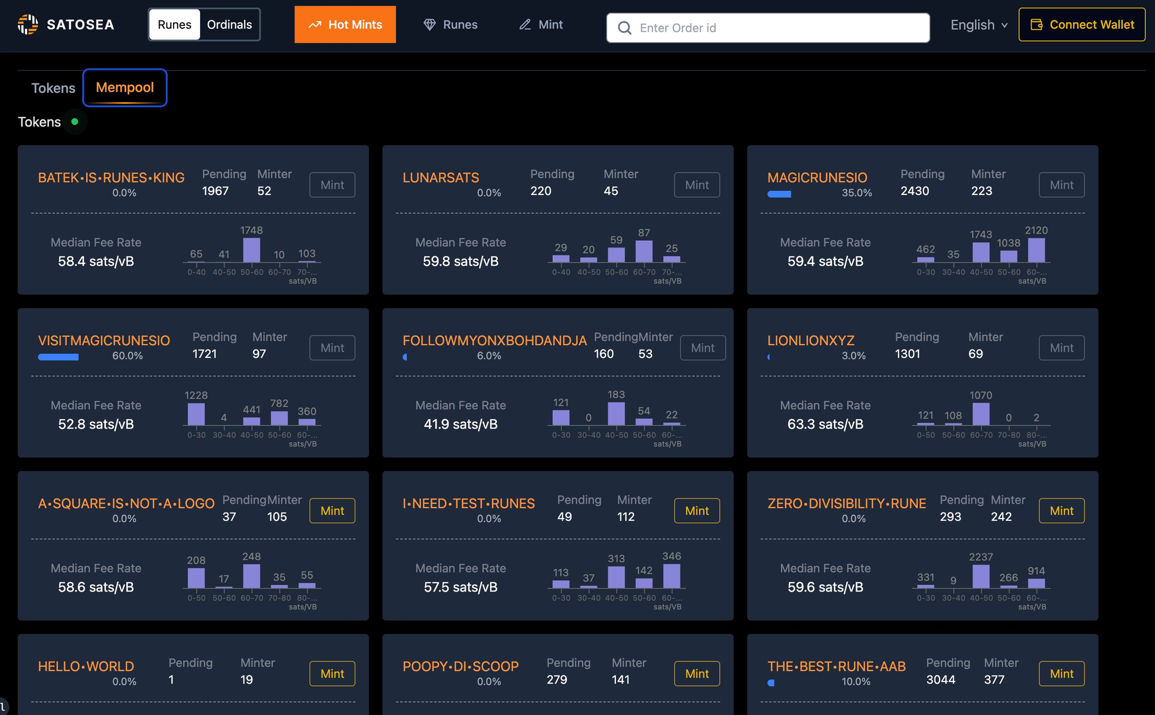Click the Satosea logo icon
This screenshot has height=715, width=1155.
(28, 24)
